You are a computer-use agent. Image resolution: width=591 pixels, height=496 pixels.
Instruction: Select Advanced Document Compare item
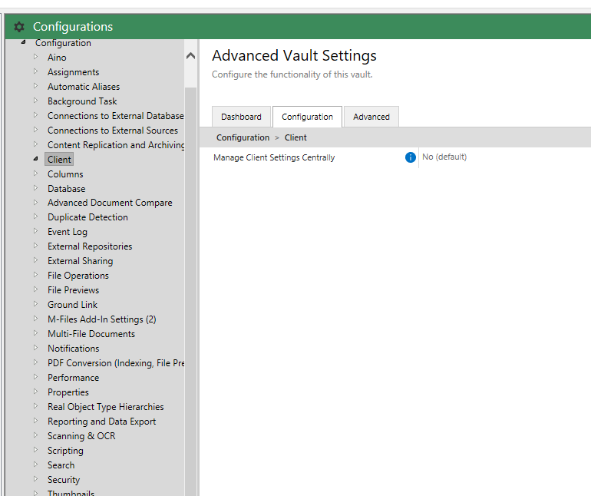coord(110,203)
